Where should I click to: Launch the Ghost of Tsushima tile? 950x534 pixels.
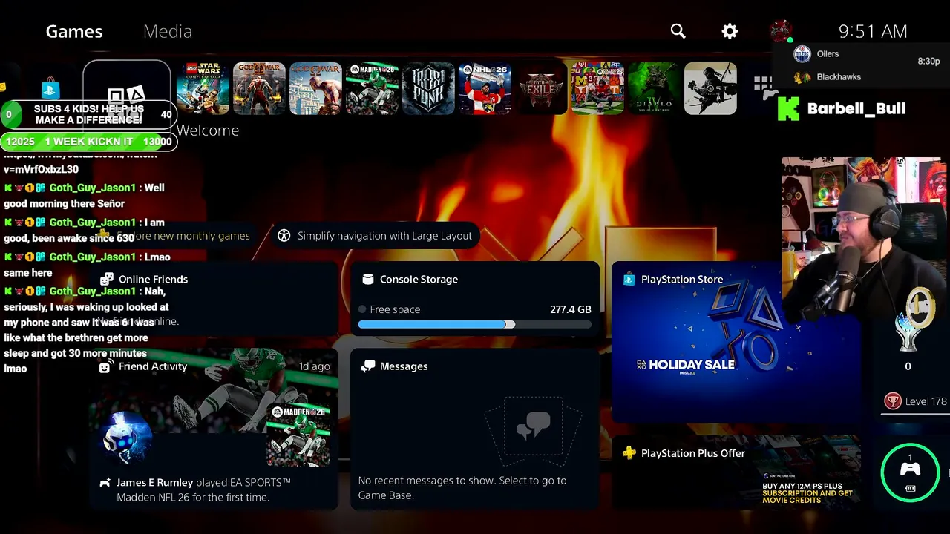tap(710, 88)
